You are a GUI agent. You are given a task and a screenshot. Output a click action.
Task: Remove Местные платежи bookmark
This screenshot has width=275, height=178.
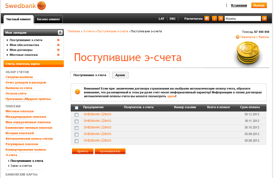coord(58,55)
